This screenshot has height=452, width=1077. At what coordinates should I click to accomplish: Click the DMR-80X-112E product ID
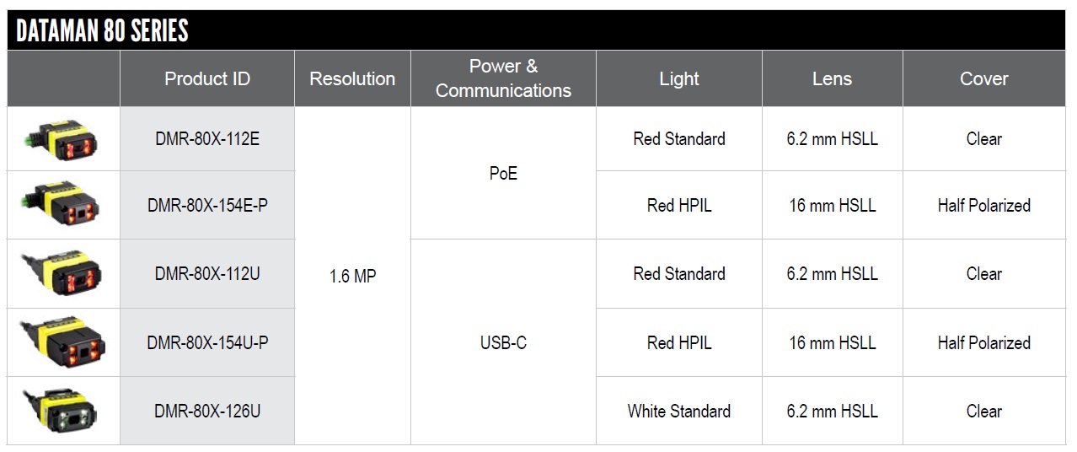[x=207, y=139]
